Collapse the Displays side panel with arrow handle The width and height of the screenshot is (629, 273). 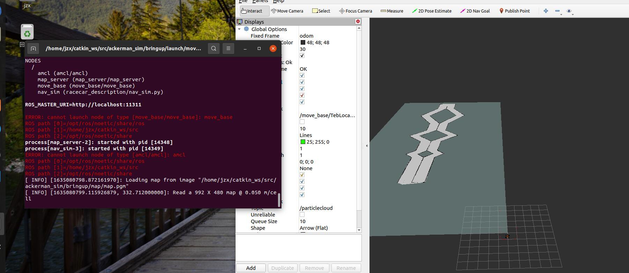point(366,146)
